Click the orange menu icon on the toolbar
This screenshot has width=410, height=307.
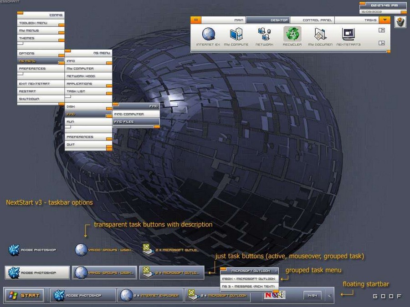click(x=196, y=20)
